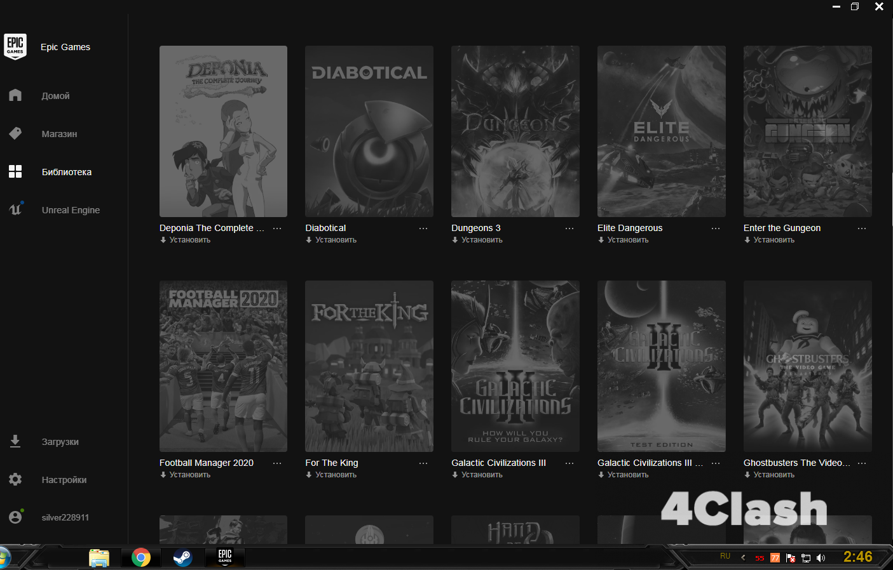
Task: Click the Epic Games logo icon
Action: click(x=15, y=46)
